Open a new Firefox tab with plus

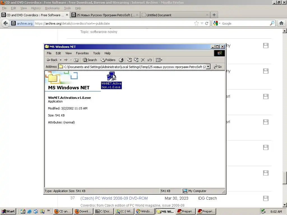point(214,15)
